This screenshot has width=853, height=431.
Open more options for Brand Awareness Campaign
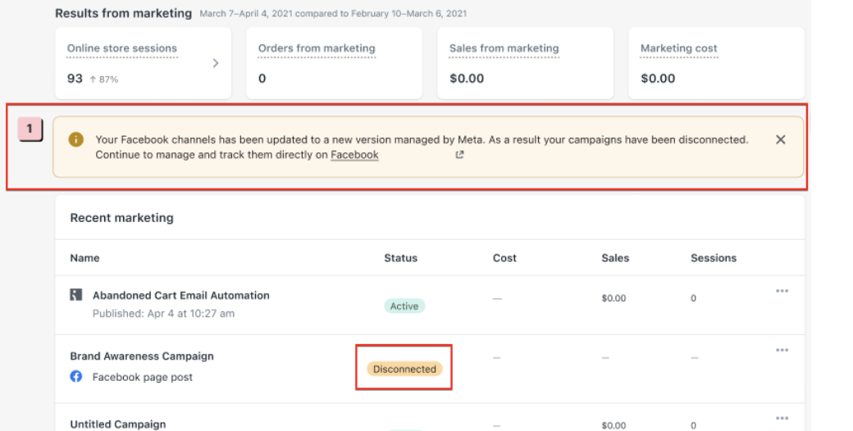782,351
